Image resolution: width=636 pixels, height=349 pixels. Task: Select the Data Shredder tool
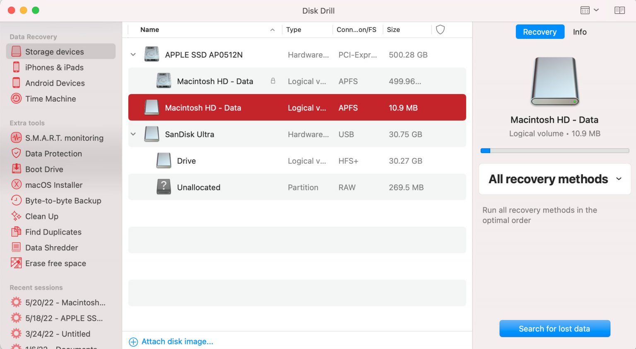pyautogui.click(x=51, y=247)
